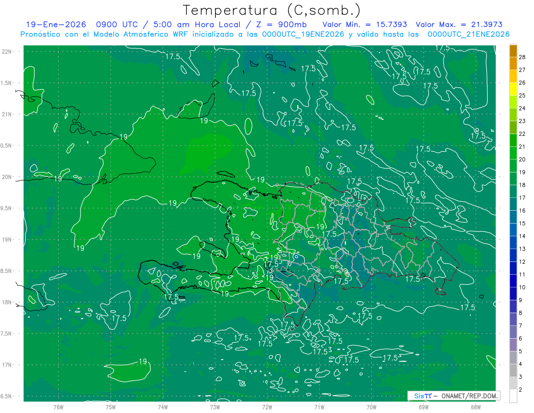This screenshot has height=413, width=534.
Task: Click legend scale value 15
Action: 522,223
